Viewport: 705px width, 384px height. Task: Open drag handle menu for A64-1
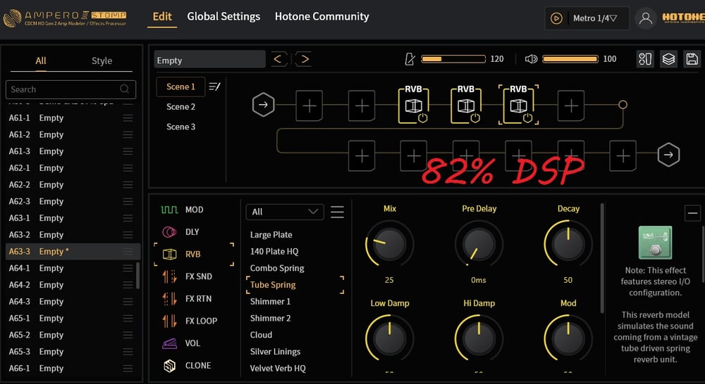(x=128, y=268)
